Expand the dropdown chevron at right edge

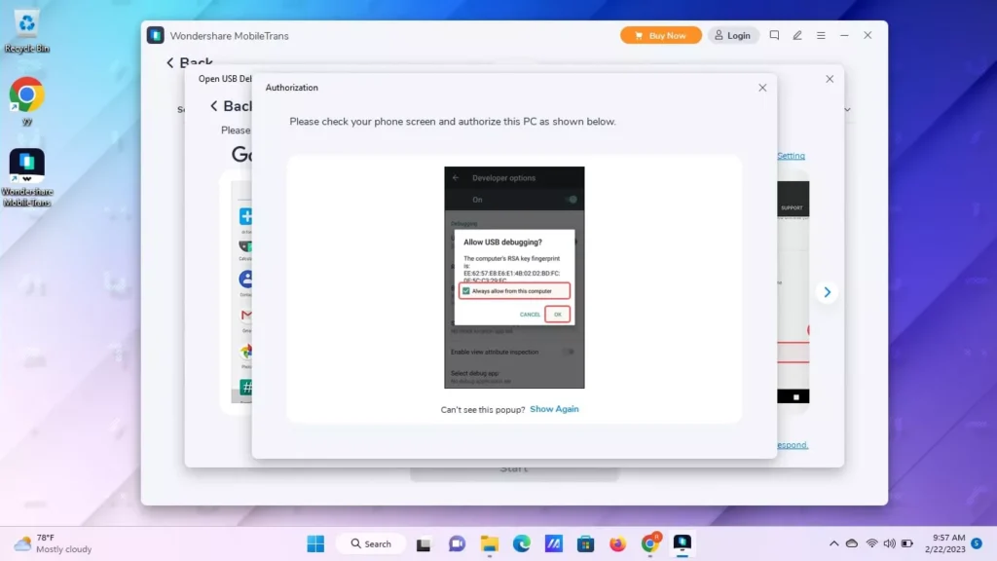click(x=847, y=110)
